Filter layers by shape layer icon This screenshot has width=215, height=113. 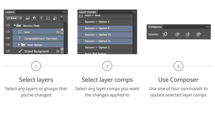(x=48, y=18)
